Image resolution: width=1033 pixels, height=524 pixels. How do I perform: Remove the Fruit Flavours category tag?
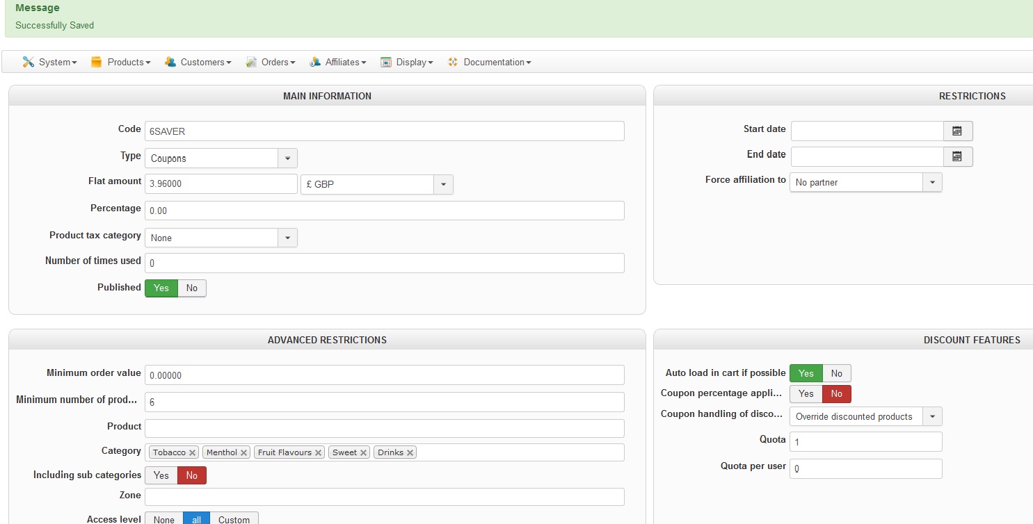click(x=319, y=452)
